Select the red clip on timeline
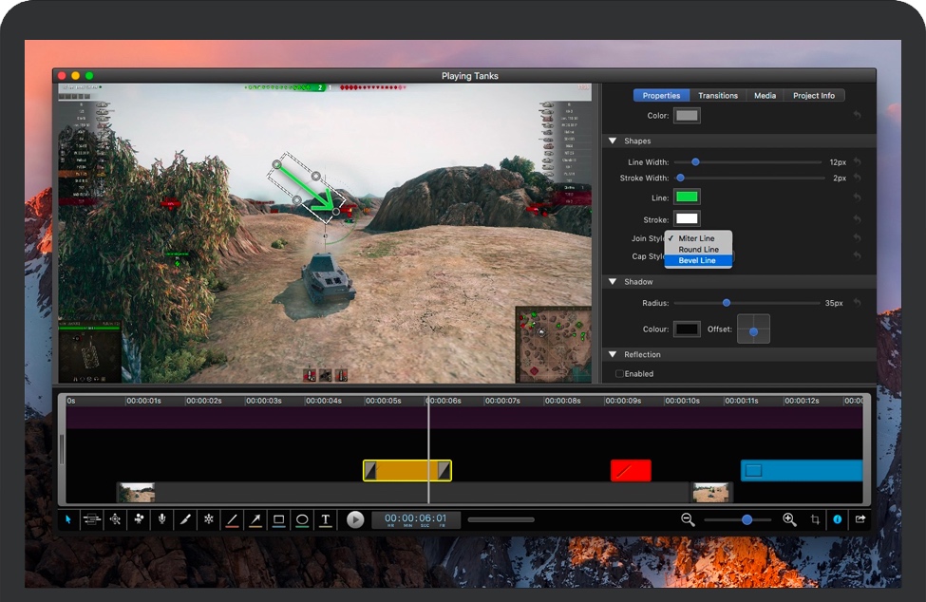The height and width of the screenshot is (602, 926). [631, 470]
